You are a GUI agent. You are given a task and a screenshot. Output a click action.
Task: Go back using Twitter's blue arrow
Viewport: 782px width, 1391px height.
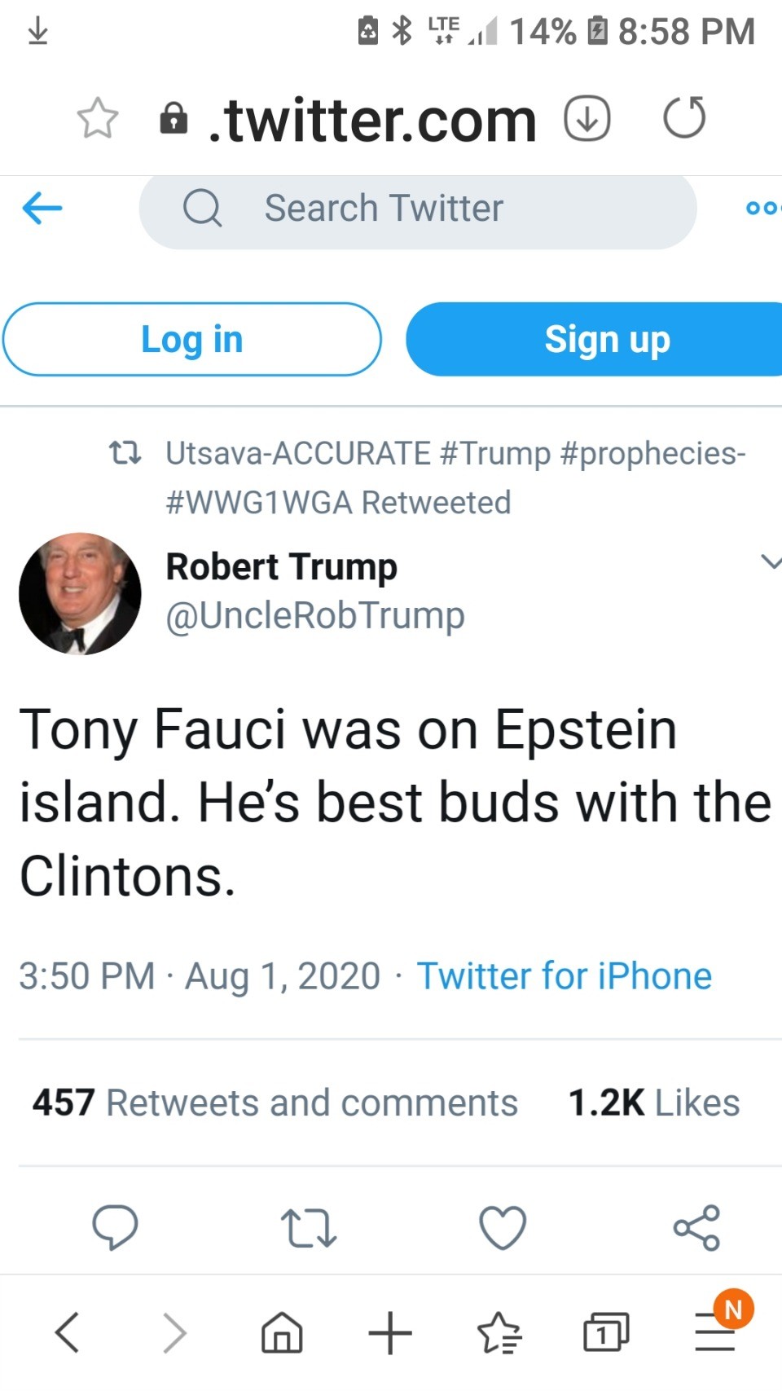[42, 209]
